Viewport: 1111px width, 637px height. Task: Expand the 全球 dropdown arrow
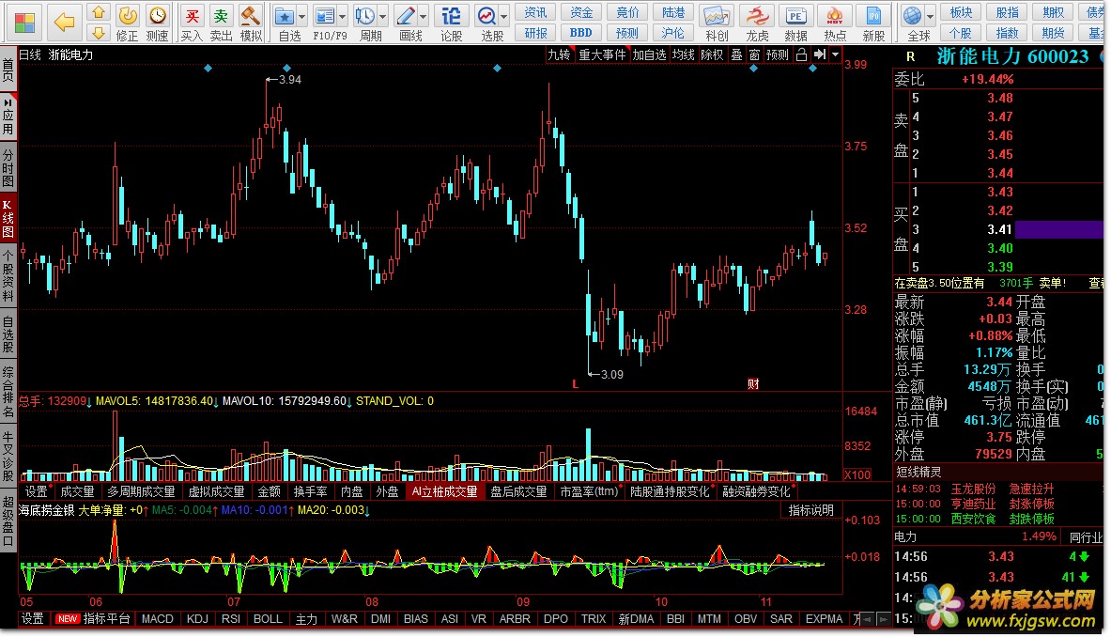[931, 16]
